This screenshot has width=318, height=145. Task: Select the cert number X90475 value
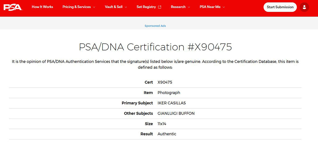(x=165, y=82)
